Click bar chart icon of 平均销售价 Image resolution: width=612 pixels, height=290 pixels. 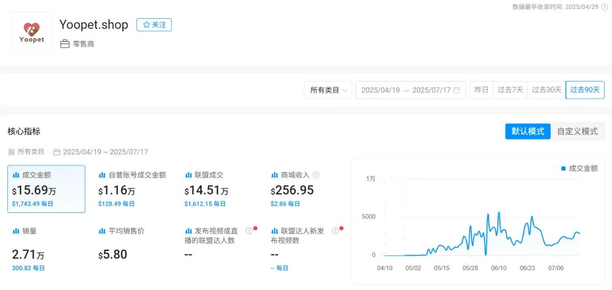(x=102, y=231)
